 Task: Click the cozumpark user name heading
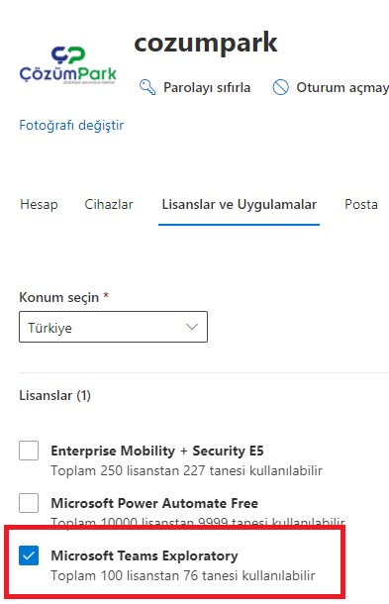(x=206, y=44)
